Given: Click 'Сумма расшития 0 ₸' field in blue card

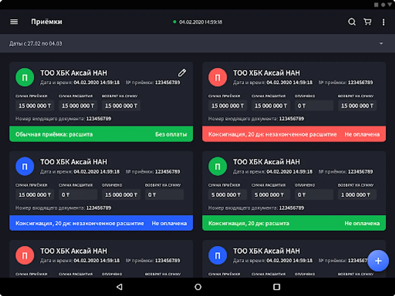Looking at the screenshot, I should 78,195.
